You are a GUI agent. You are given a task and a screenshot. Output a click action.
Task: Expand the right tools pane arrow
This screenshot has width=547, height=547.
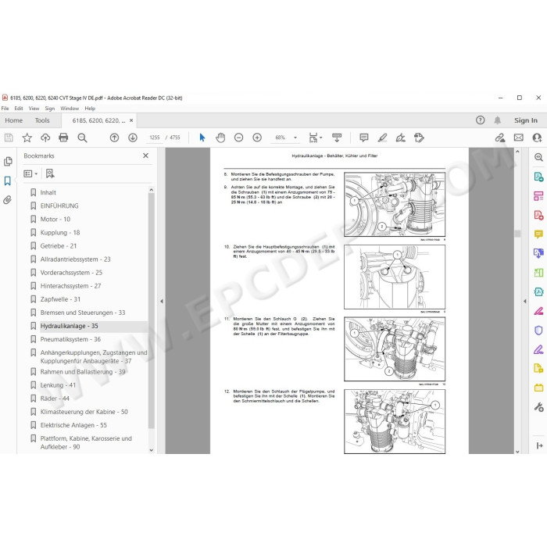pos(525,301)
